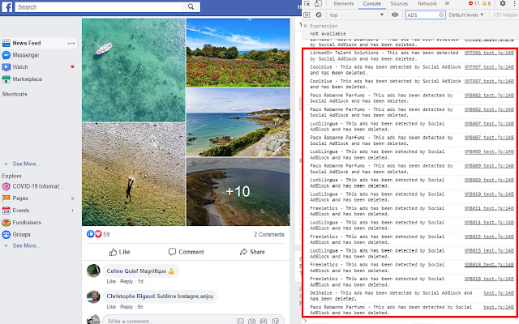Click the Comment button on post
This screenshot has height=324, width=519.
[x=186, y=252]
